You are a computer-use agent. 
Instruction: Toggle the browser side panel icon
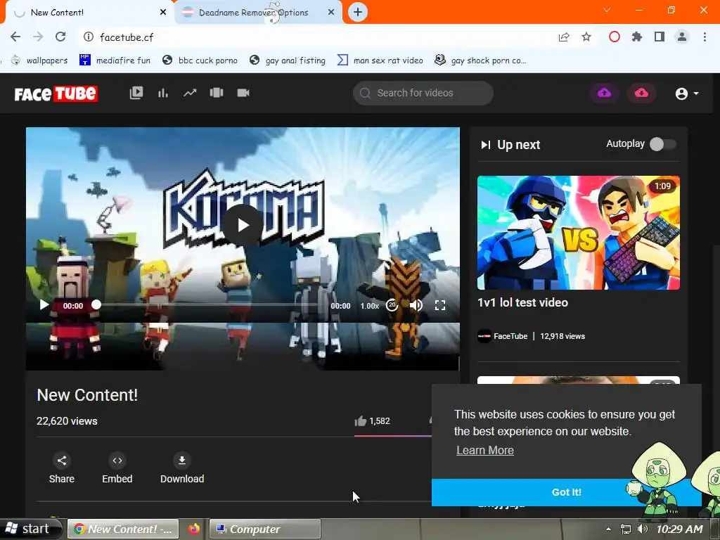pos(660,37)
